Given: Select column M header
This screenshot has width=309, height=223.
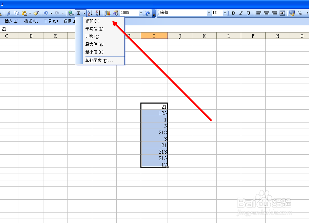Looking at the screenshot, I should 253,36.
